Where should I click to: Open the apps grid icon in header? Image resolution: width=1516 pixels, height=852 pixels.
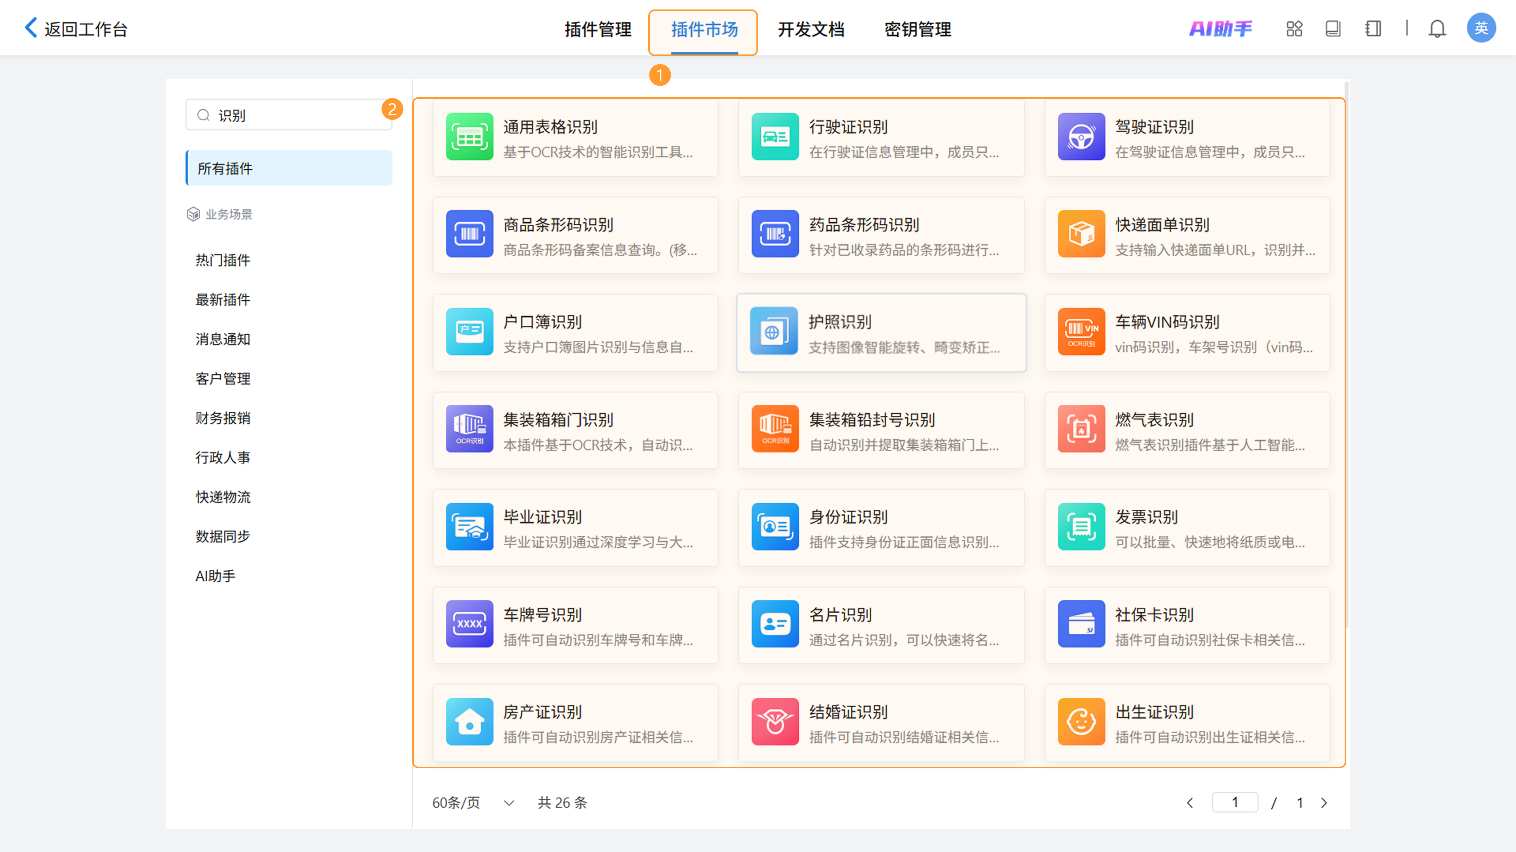[1294, 29]
